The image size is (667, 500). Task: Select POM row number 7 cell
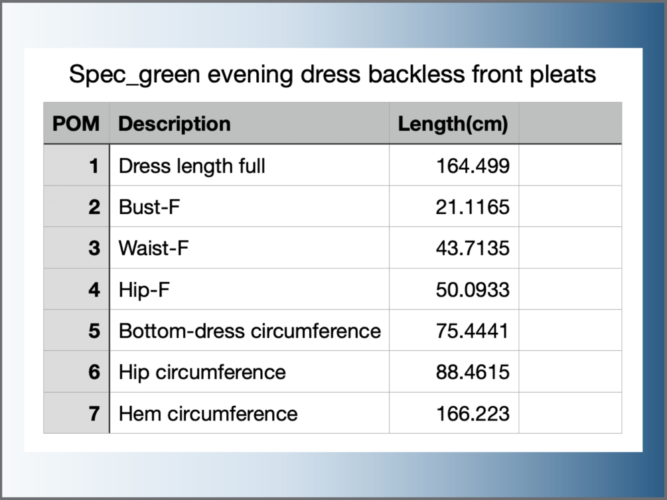click(x=77, y=414)
